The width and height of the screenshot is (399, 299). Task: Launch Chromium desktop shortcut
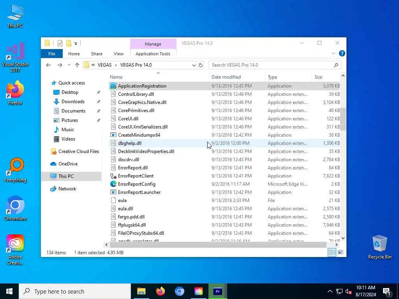pyautogui.click(x=15, y=209)
